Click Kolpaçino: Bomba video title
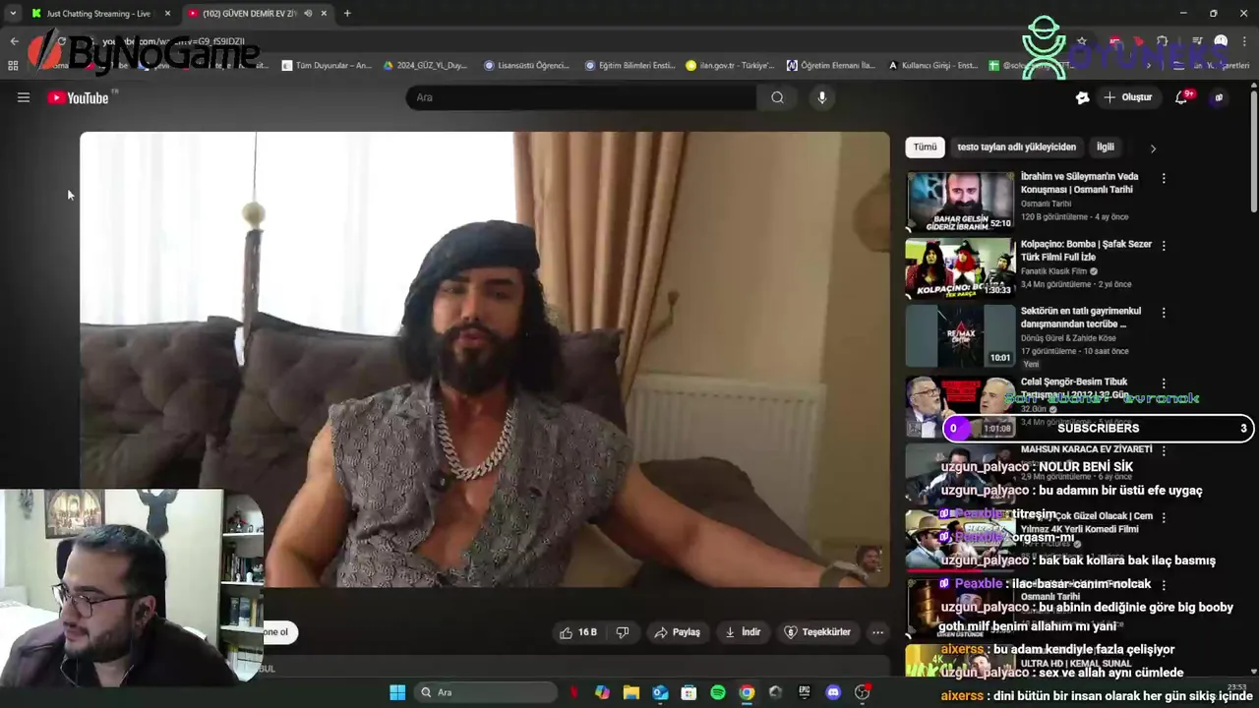1259x708 pixels. [1086, 250]
